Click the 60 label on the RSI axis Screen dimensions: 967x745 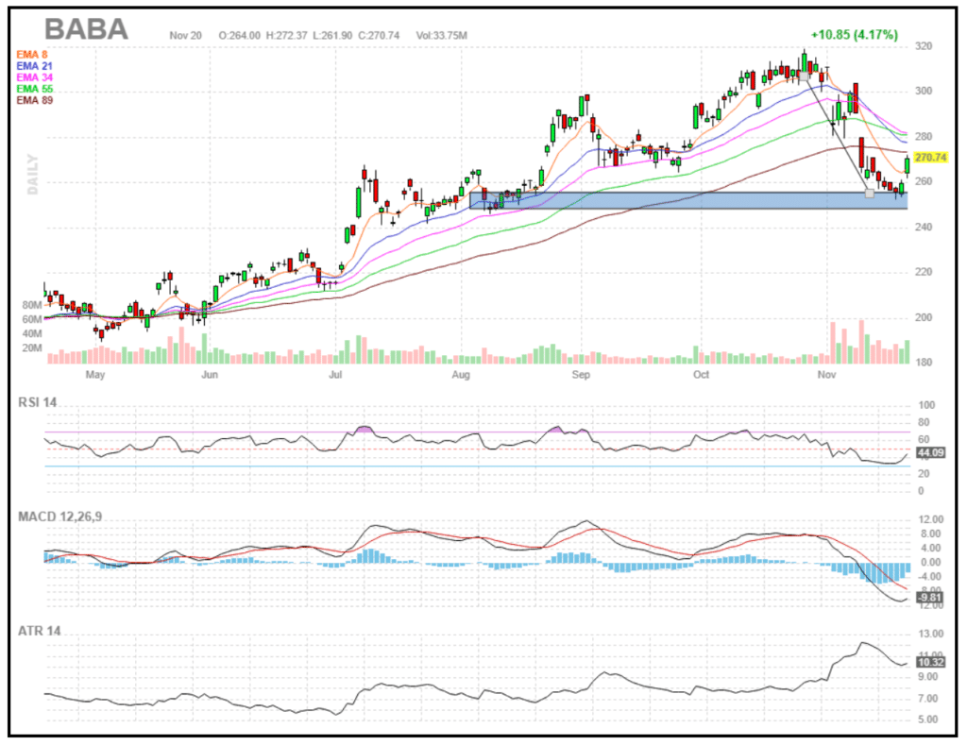click(924, 440)
